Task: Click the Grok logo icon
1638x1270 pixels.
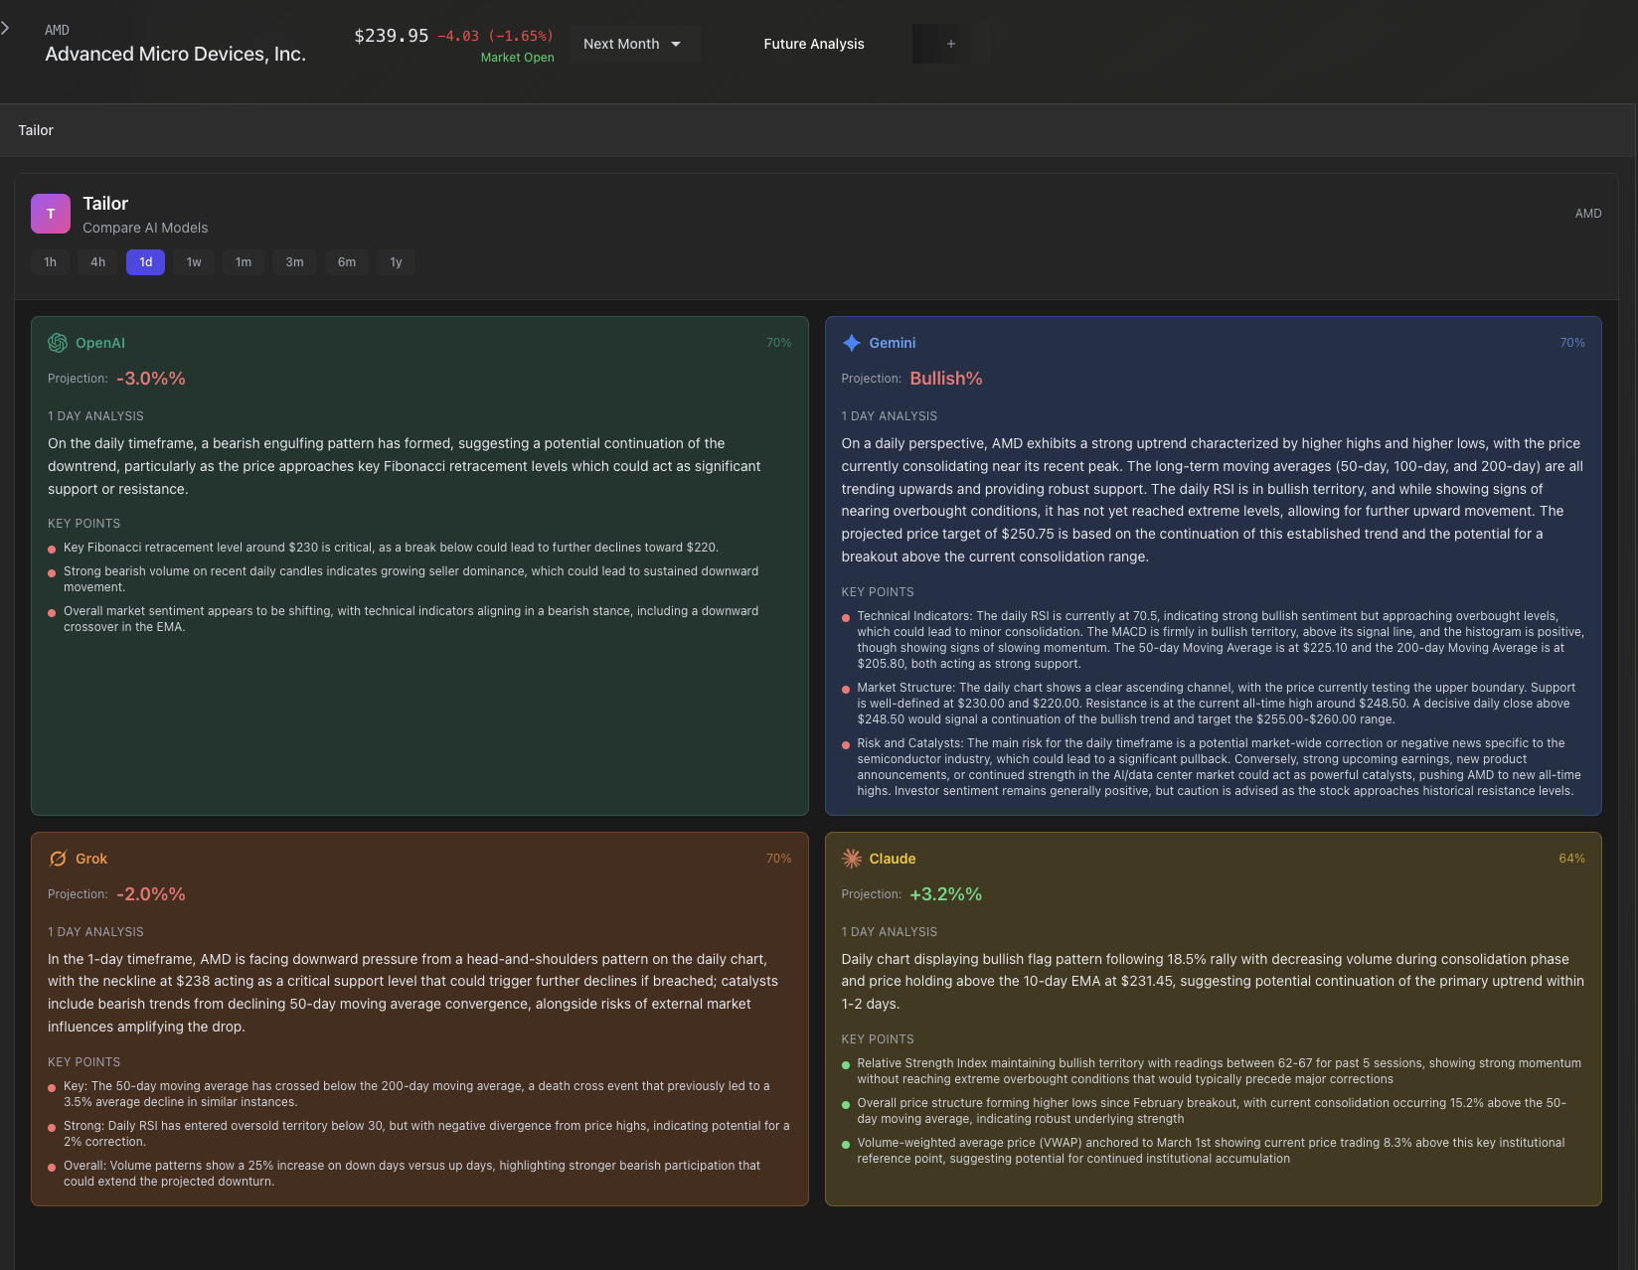Action: pos(58,859)
